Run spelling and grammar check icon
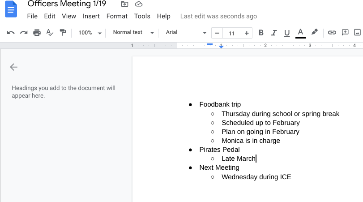The height and width of the screenshot is (202, 363). pos(50,33)
